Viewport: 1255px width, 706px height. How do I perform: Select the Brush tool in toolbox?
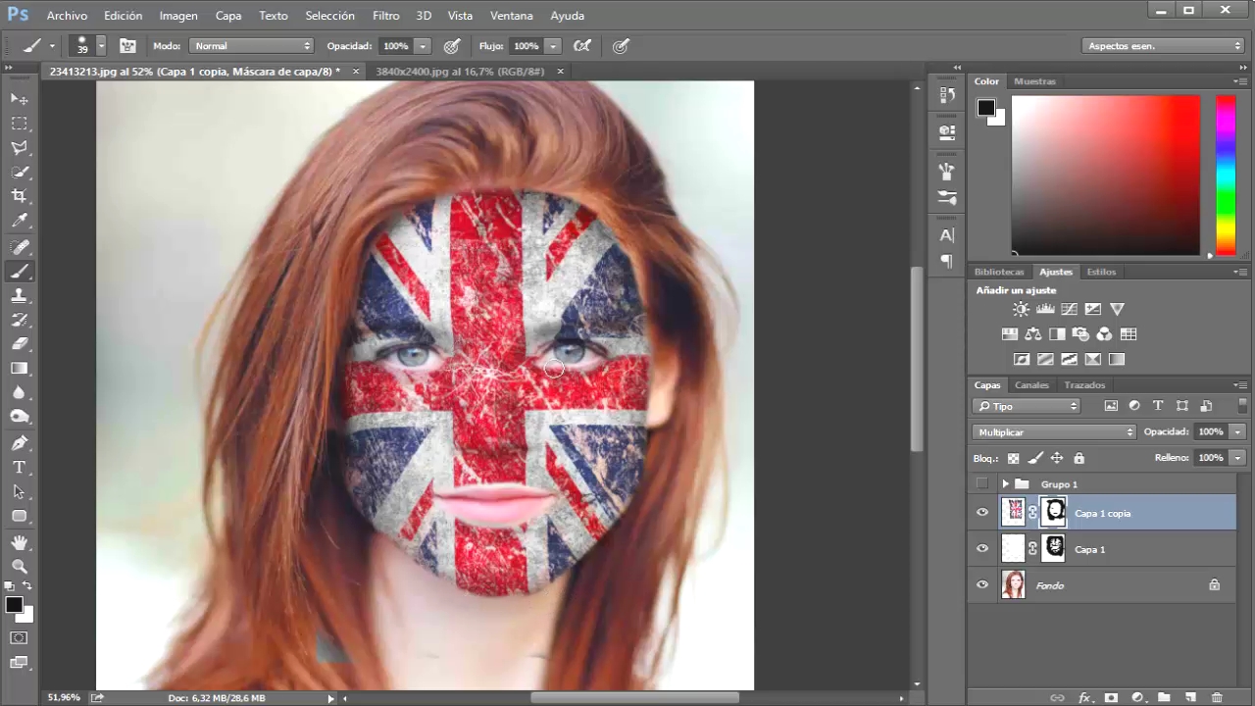coord(20,272)
